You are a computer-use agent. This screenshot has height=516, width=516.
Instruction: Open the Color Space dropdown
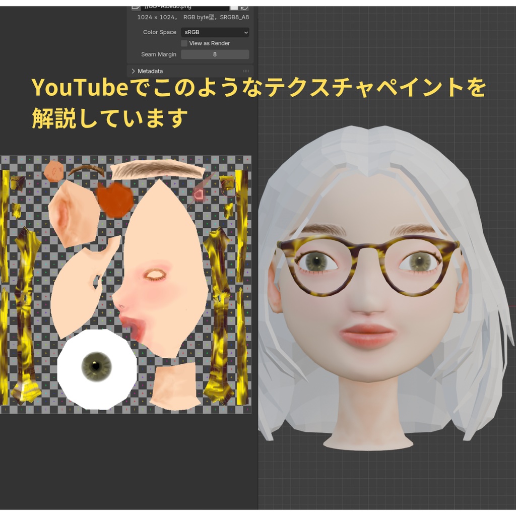pos(215,32)
